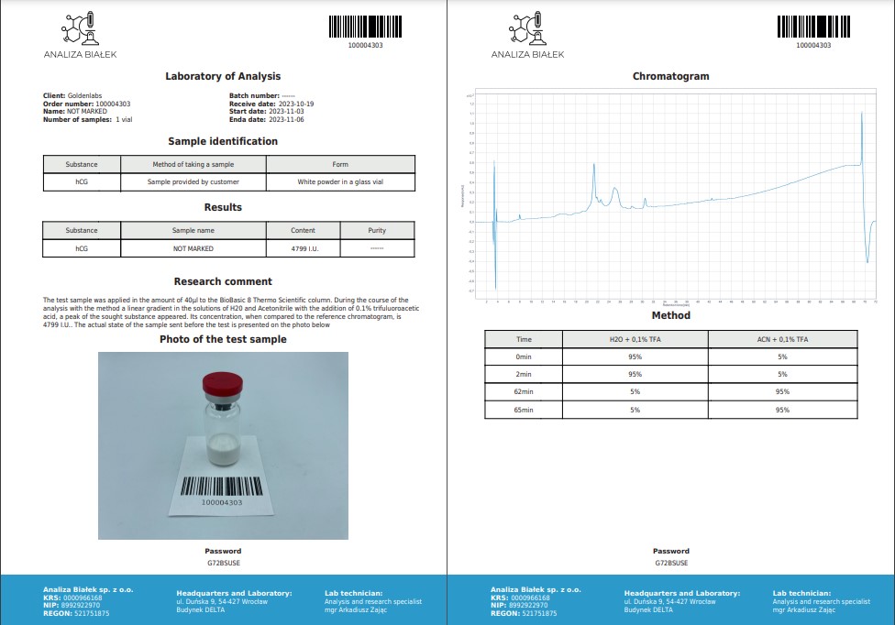Click the '62min' row in the Method table

point(524,392)
